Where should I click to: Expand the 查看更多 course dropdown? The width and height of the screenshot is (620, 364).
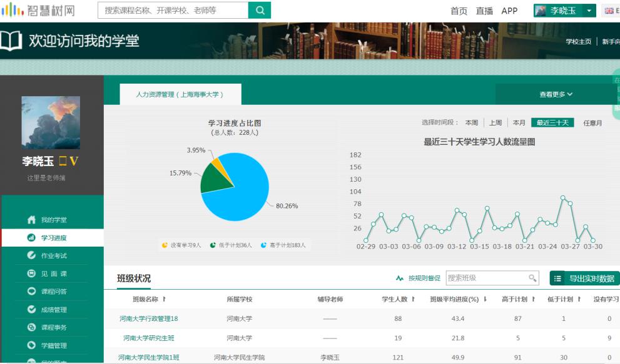(x=556, y=94)
